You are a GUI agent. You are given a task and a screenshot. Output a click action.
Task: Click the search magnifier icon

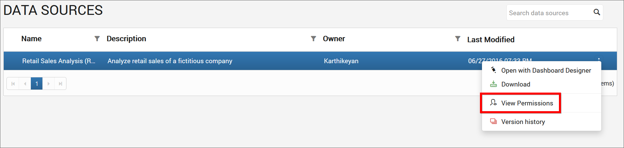click(597, 12)
